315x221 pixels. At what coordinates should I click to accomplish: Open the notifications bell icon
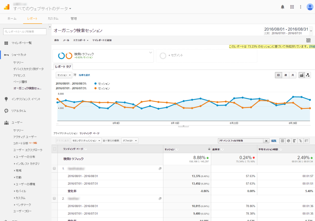tap(282, 7)
